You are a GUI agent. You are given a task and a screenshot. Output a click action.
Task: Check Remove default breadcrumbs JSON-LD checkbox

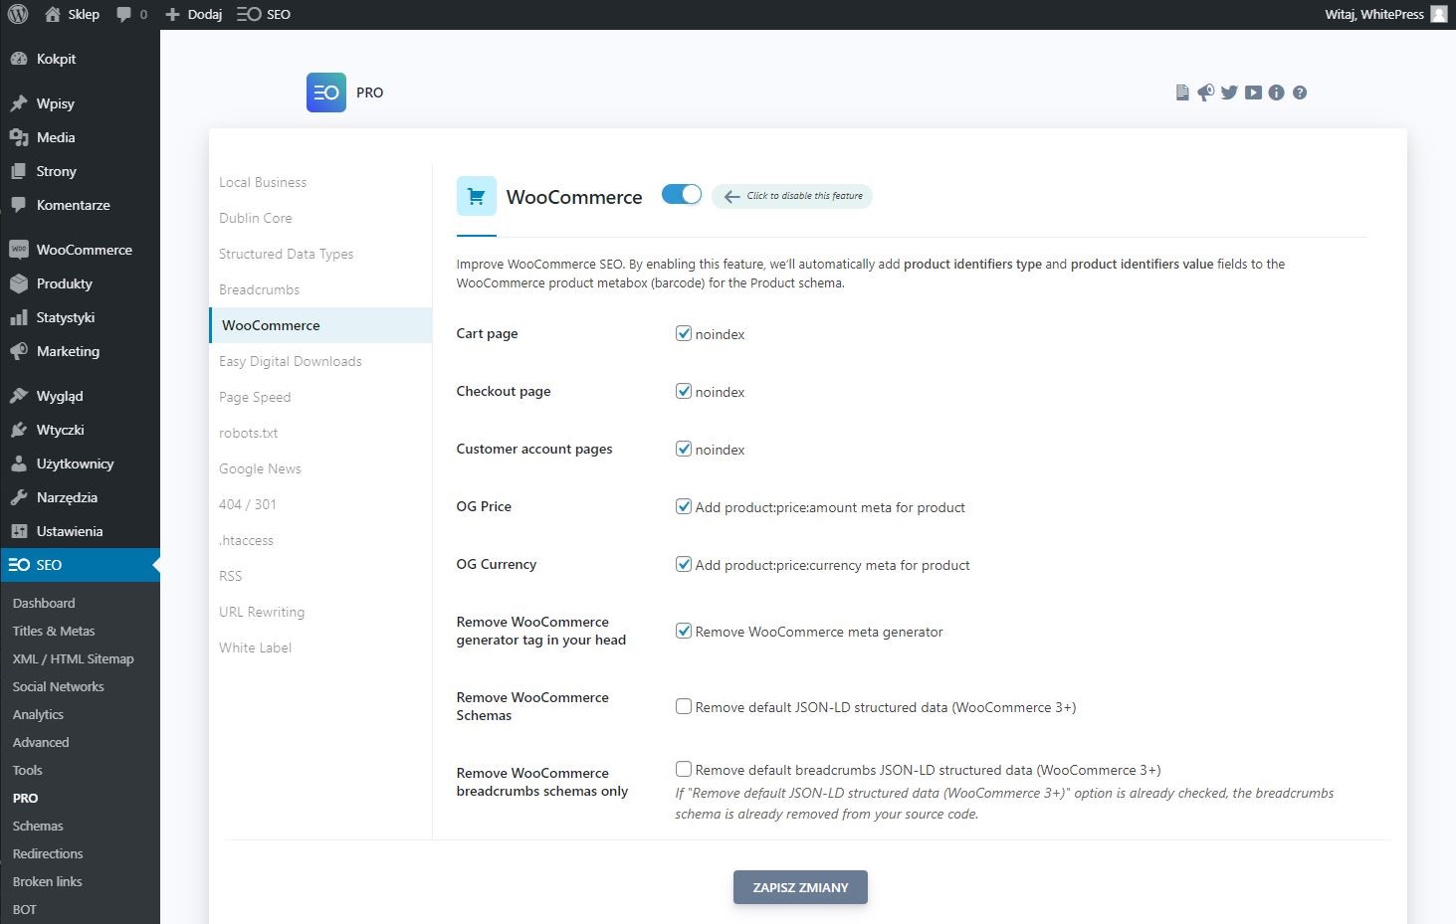click(684, 769)
